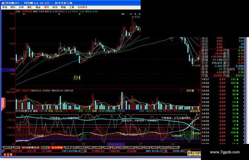Select the 主力买卖 indicator tab

[x=57, y=148]
